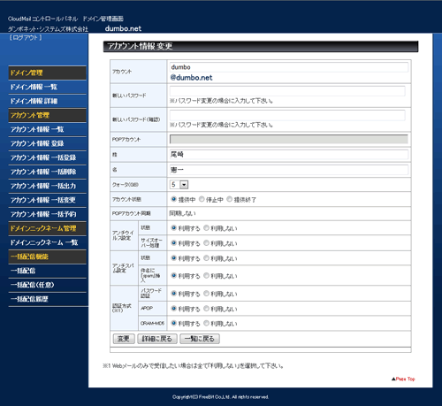Image resolution: width=442 pixels, height=406 pixels.
Task: Focus the 姓 field containing 尾崎
Action: 289,155
